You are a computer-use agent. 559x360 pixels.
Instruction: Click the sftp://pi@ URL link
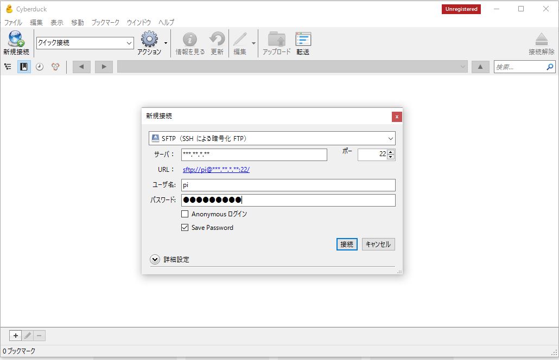(x=216, y=170)
